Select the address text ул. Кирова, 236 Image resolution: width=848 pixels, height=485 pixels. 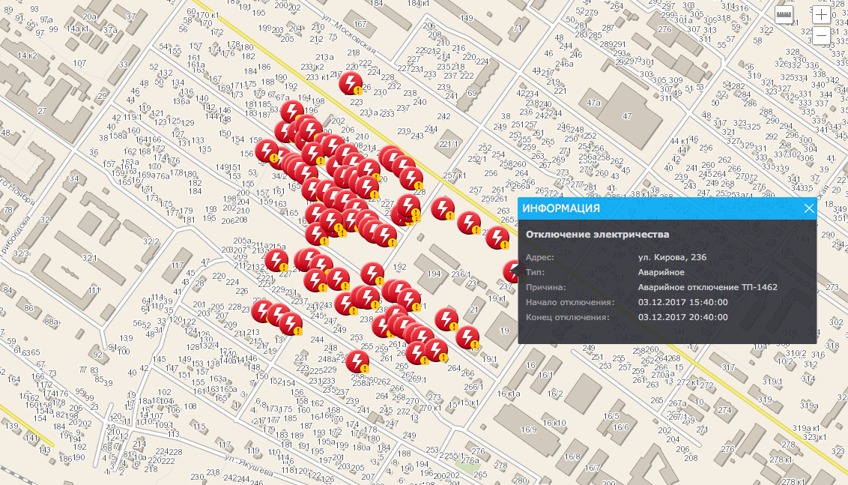coord(672,257)
